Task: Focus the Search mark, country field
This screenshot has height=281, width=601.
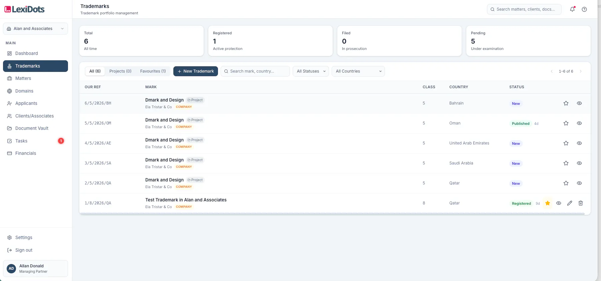Action: point(255,71)
